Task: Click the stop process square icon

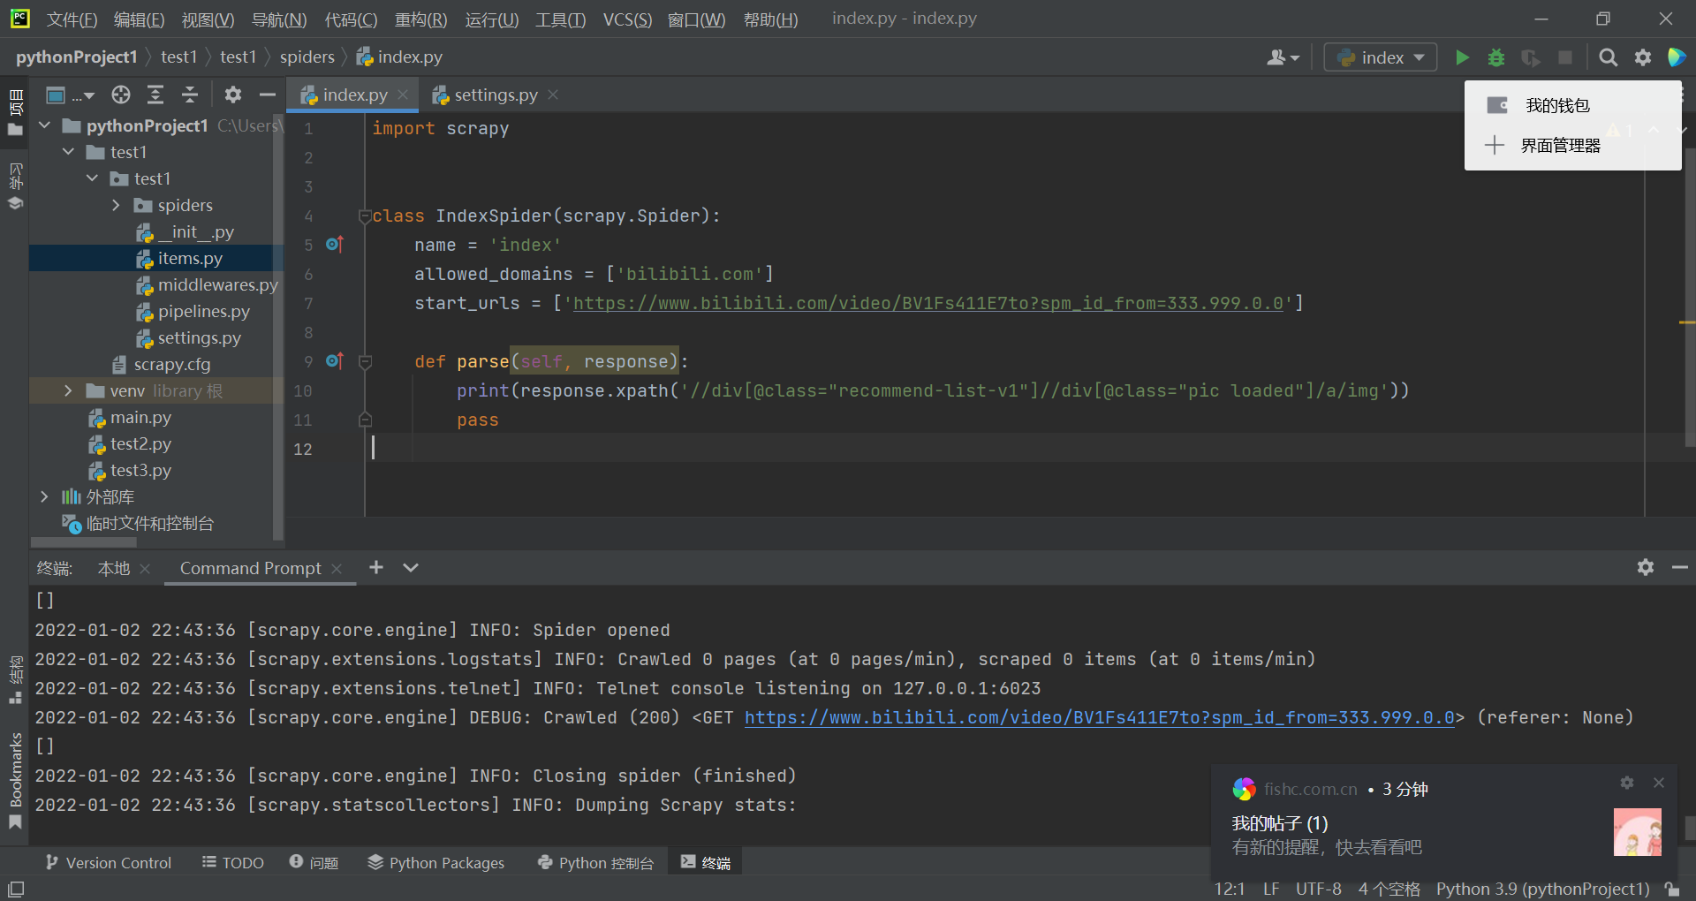Action: click(x=1565, y=57)
